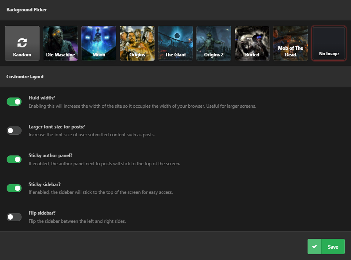This screenshot has width=351, height=260.
Task: Pick the Buried background image
Action: 252,43
